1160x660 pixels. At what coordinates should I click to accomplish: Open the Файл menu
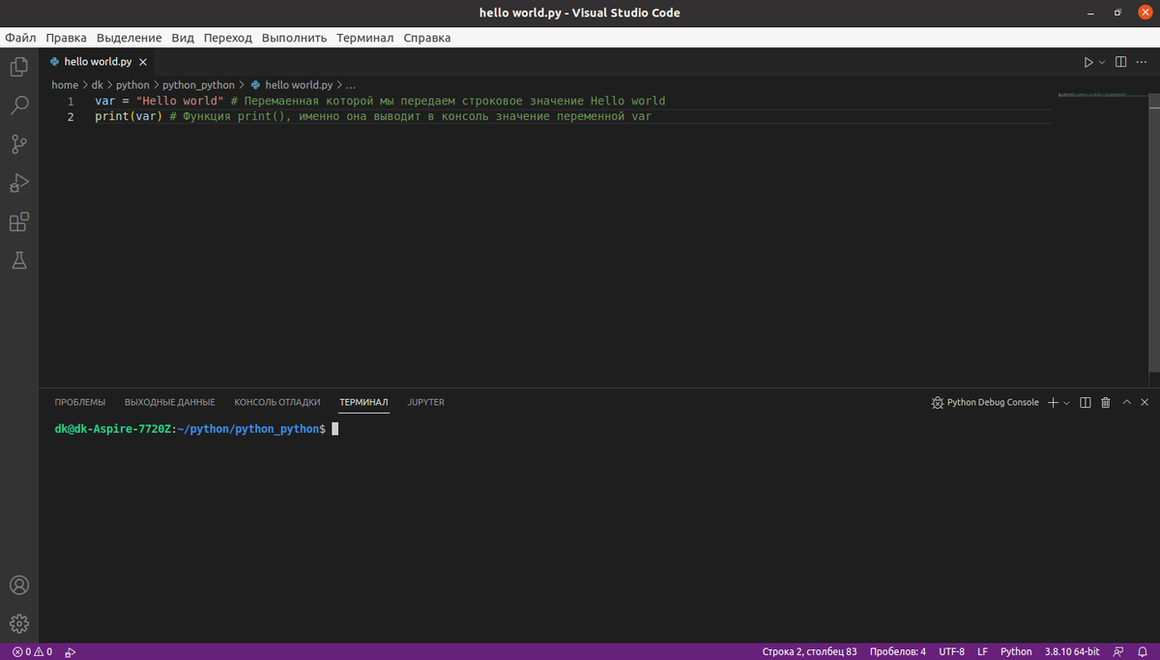coord(20,38)
